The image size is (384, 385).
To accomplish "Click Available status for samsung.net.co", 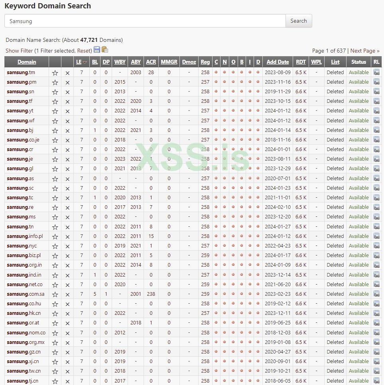I will click(x=359, y=284).
